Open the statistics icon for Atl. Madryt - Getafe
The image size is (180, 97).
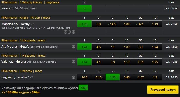coord(74,47)
